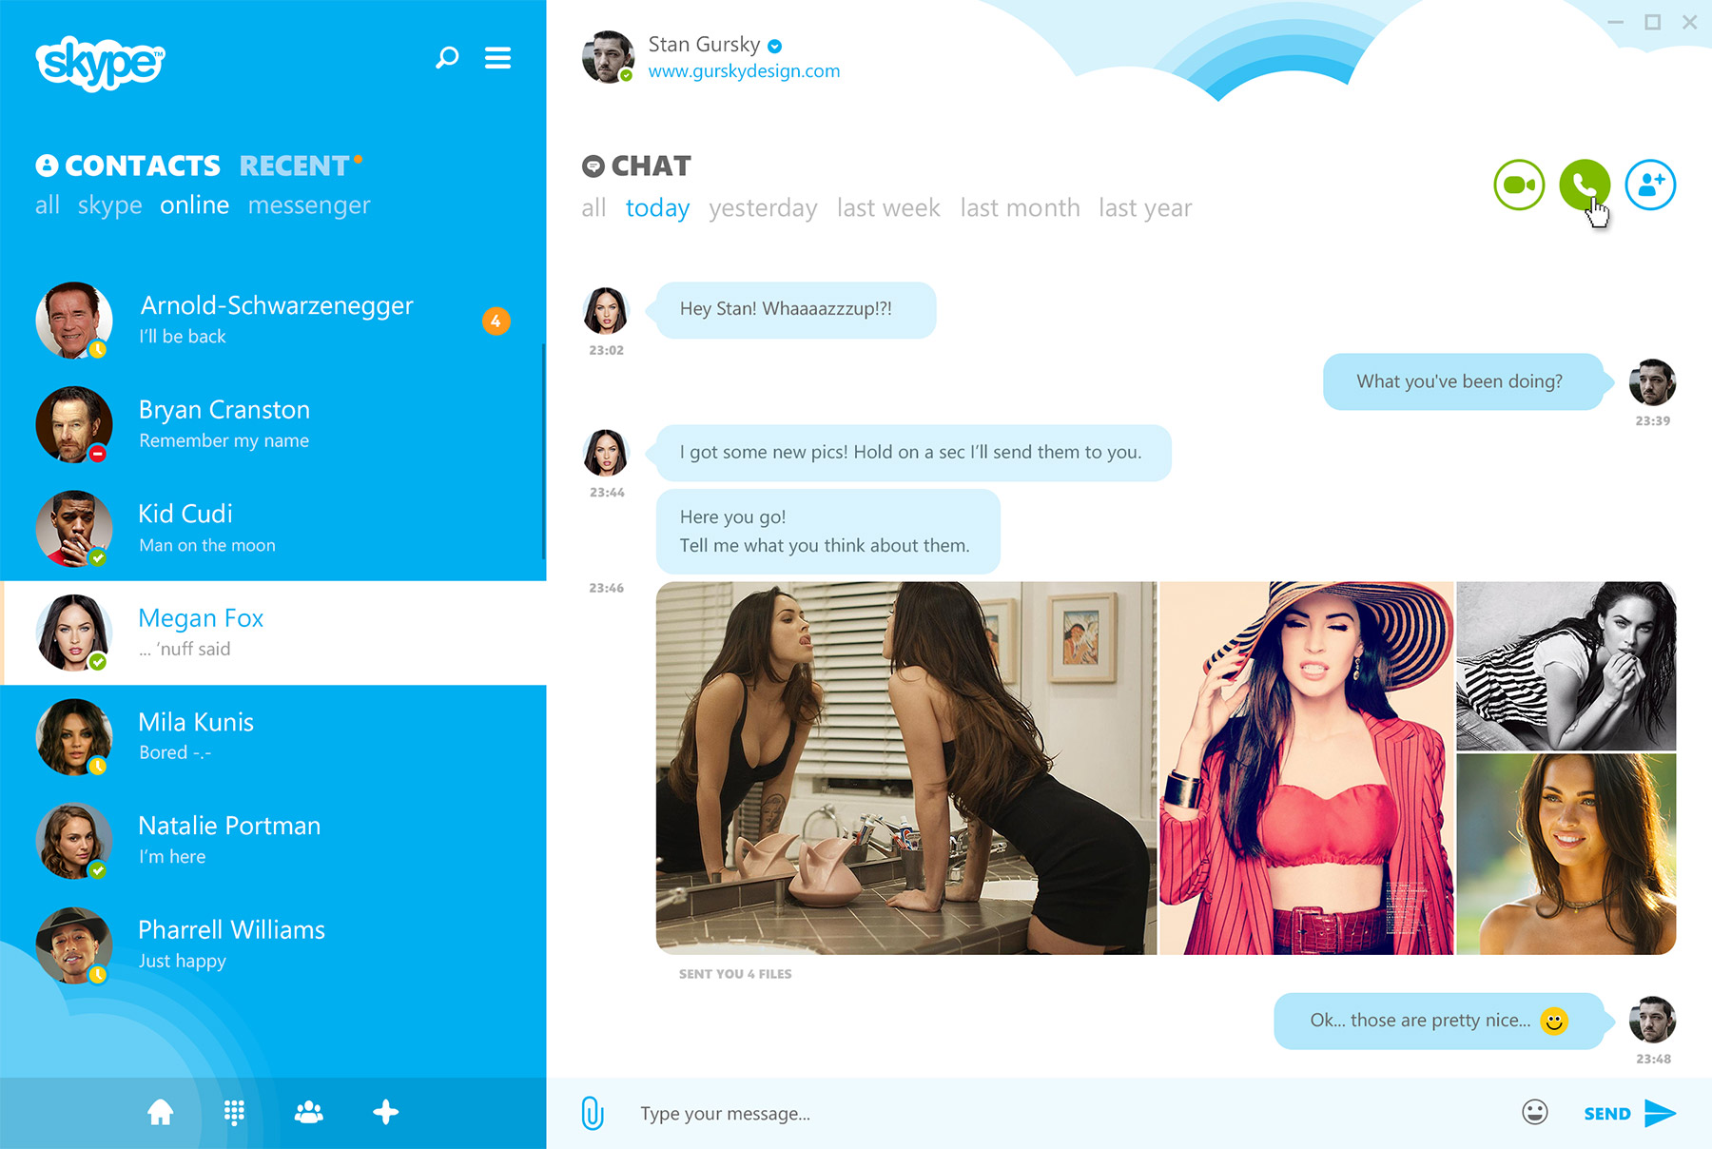The image size is (1712, 1149).
Task: Show all chat history
Action: 593,208
